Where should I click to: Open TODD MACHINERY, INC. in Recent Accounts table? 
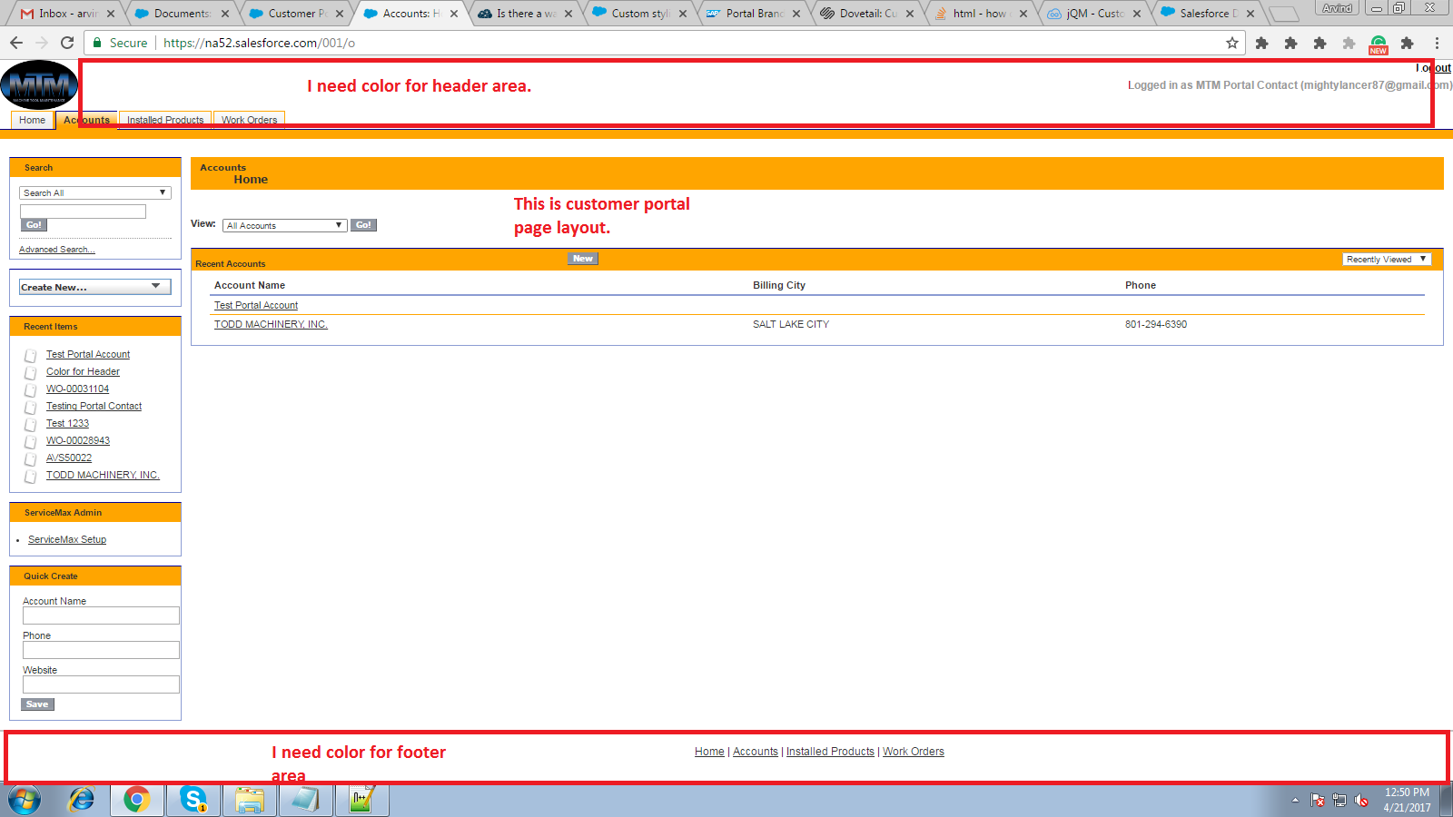pyautogui.click(x=271, y=325)
